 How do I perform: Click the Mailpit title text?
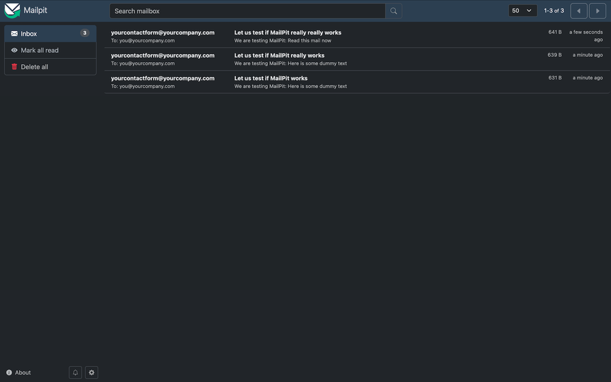coord(35,11)
